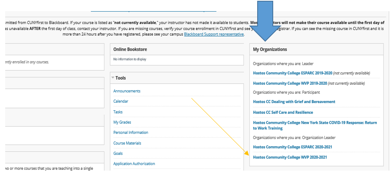Open Hostos WVP 2020-2021 organization
Image resolution: width=392 pixels, height=175 pixels.
point(290,157)
